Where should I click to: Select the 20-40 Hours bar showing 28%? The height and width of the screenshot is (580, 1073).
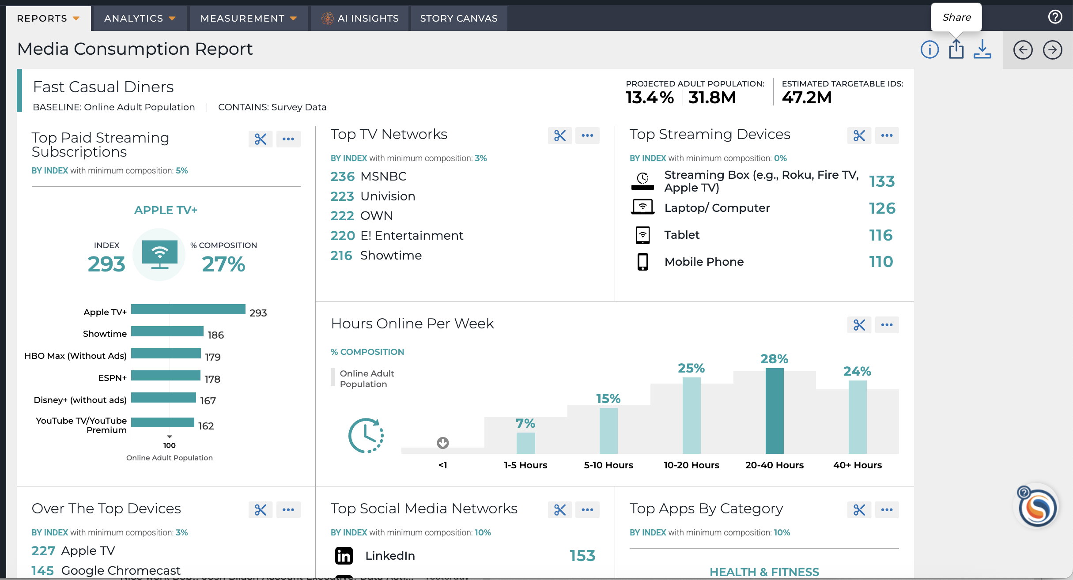pyautogui.click(x=775, y=411)
